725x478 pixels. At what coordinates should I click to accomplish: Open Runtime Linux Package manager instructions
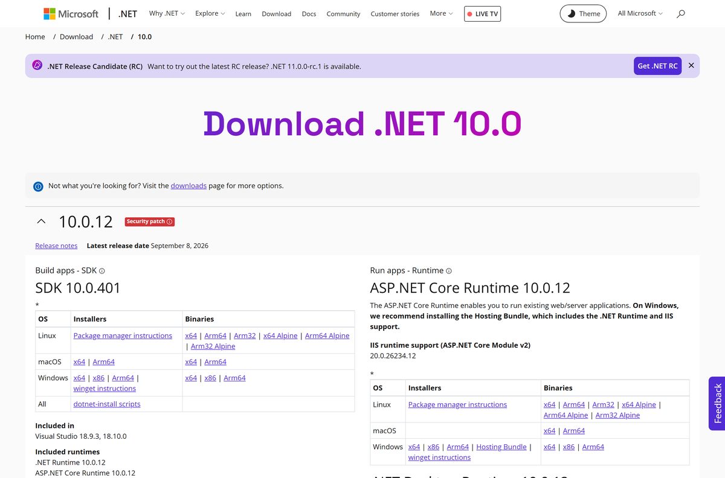pos(457,404)
